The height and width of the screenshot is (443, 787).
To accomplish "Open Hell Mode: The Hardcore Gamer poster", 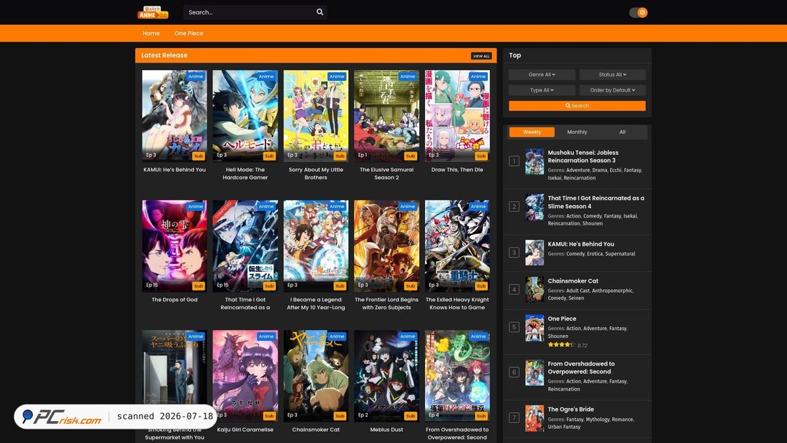I will click(245, 115).
